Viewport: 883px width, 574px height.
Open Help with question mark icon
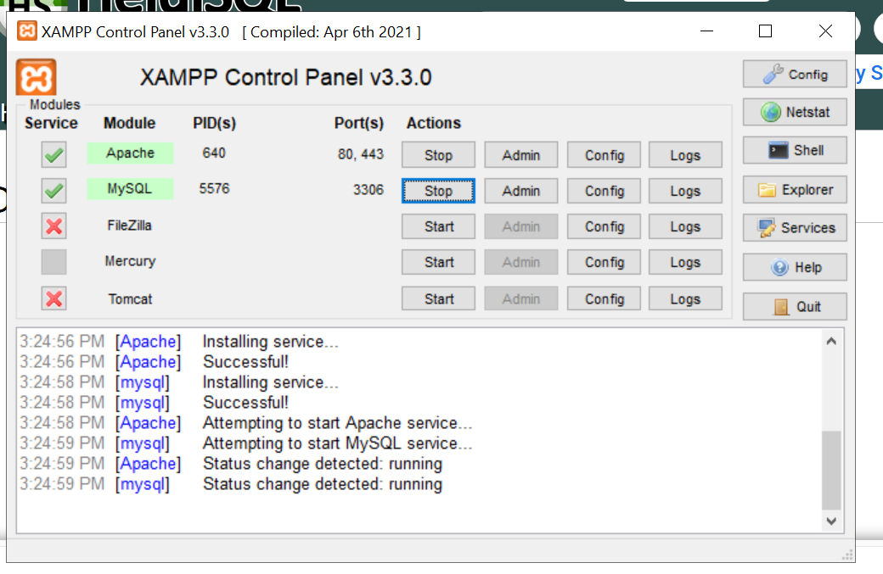(x=795, y=267)
